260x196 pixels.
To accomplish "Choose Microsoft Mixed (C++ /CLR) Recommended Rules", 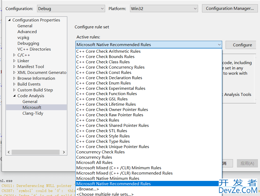I will [149, 173].
